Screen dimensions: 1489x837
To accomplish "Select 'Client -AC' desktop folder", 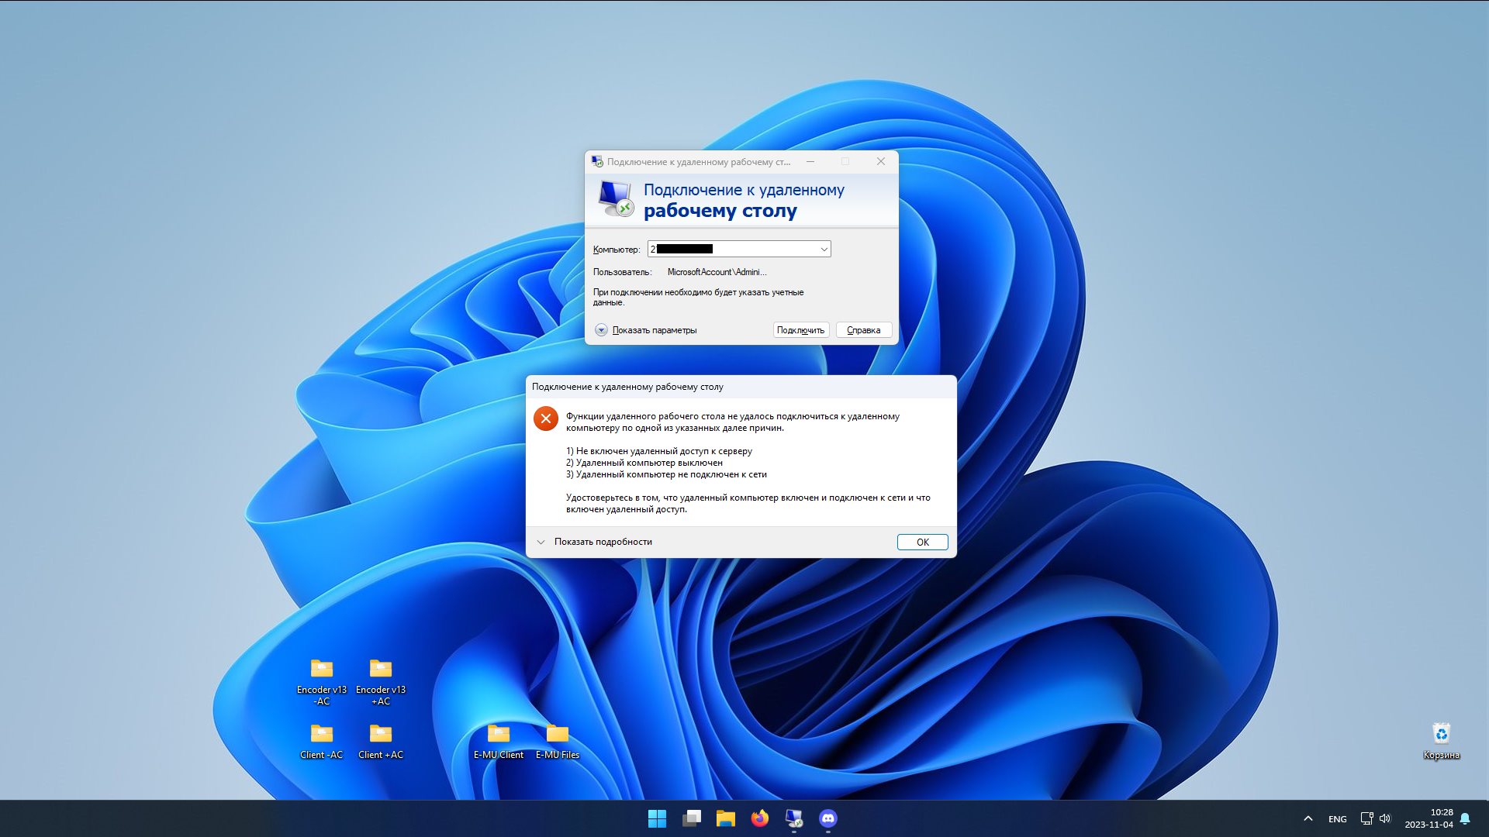I will 322,741.
